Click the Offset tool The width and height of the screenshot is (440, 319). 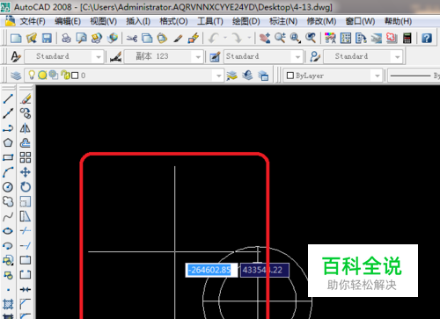coord(26,143)
